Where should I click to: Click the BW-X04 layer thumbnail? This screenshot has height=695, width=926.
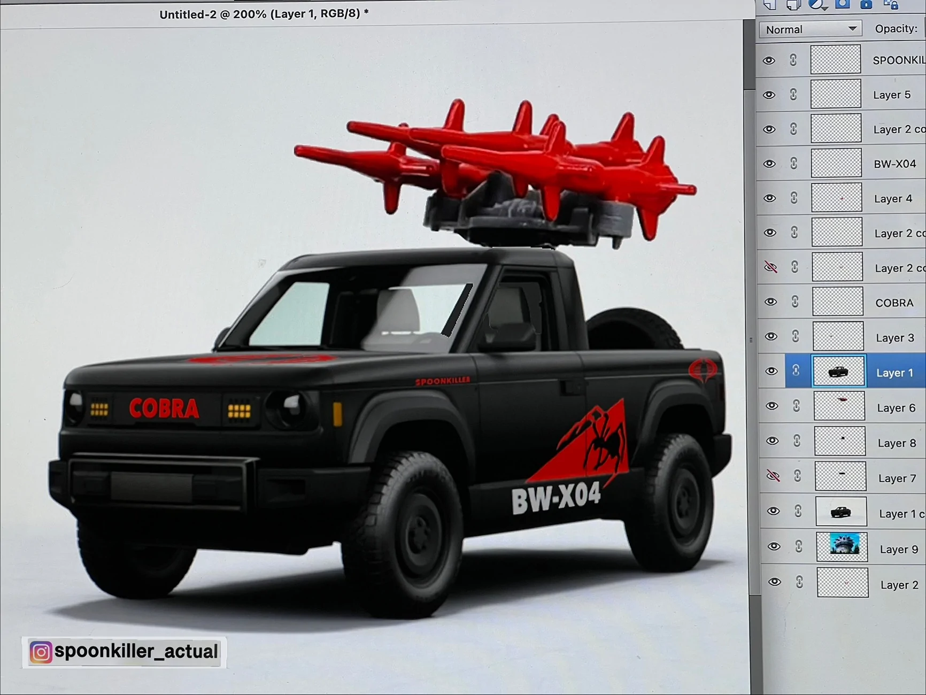836,163
